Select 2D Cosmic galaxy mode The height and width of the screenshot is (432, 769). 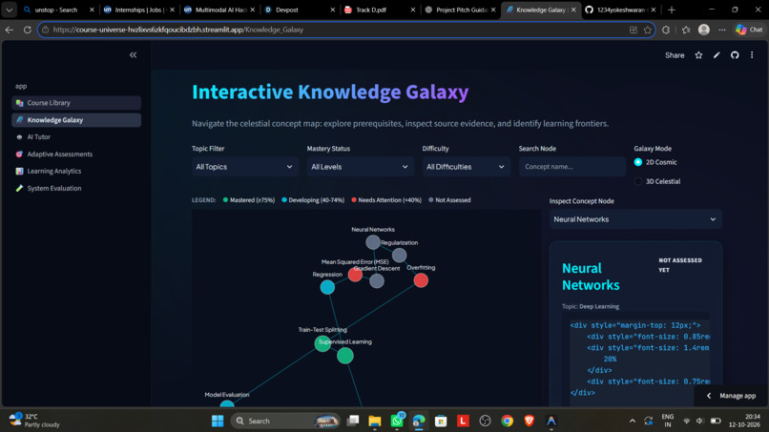655,162
